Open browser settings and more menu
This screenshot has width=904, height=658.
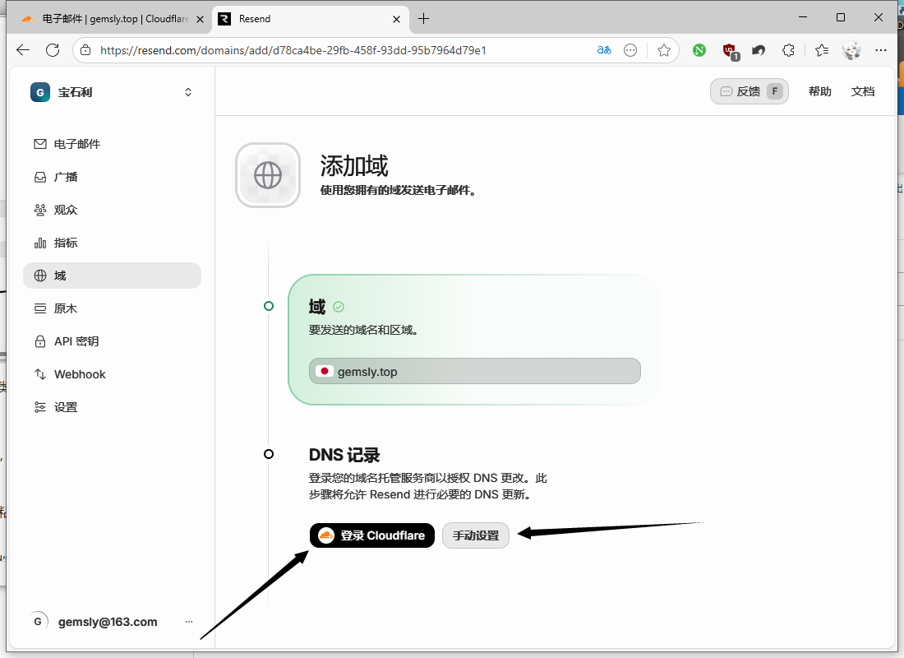881,50
